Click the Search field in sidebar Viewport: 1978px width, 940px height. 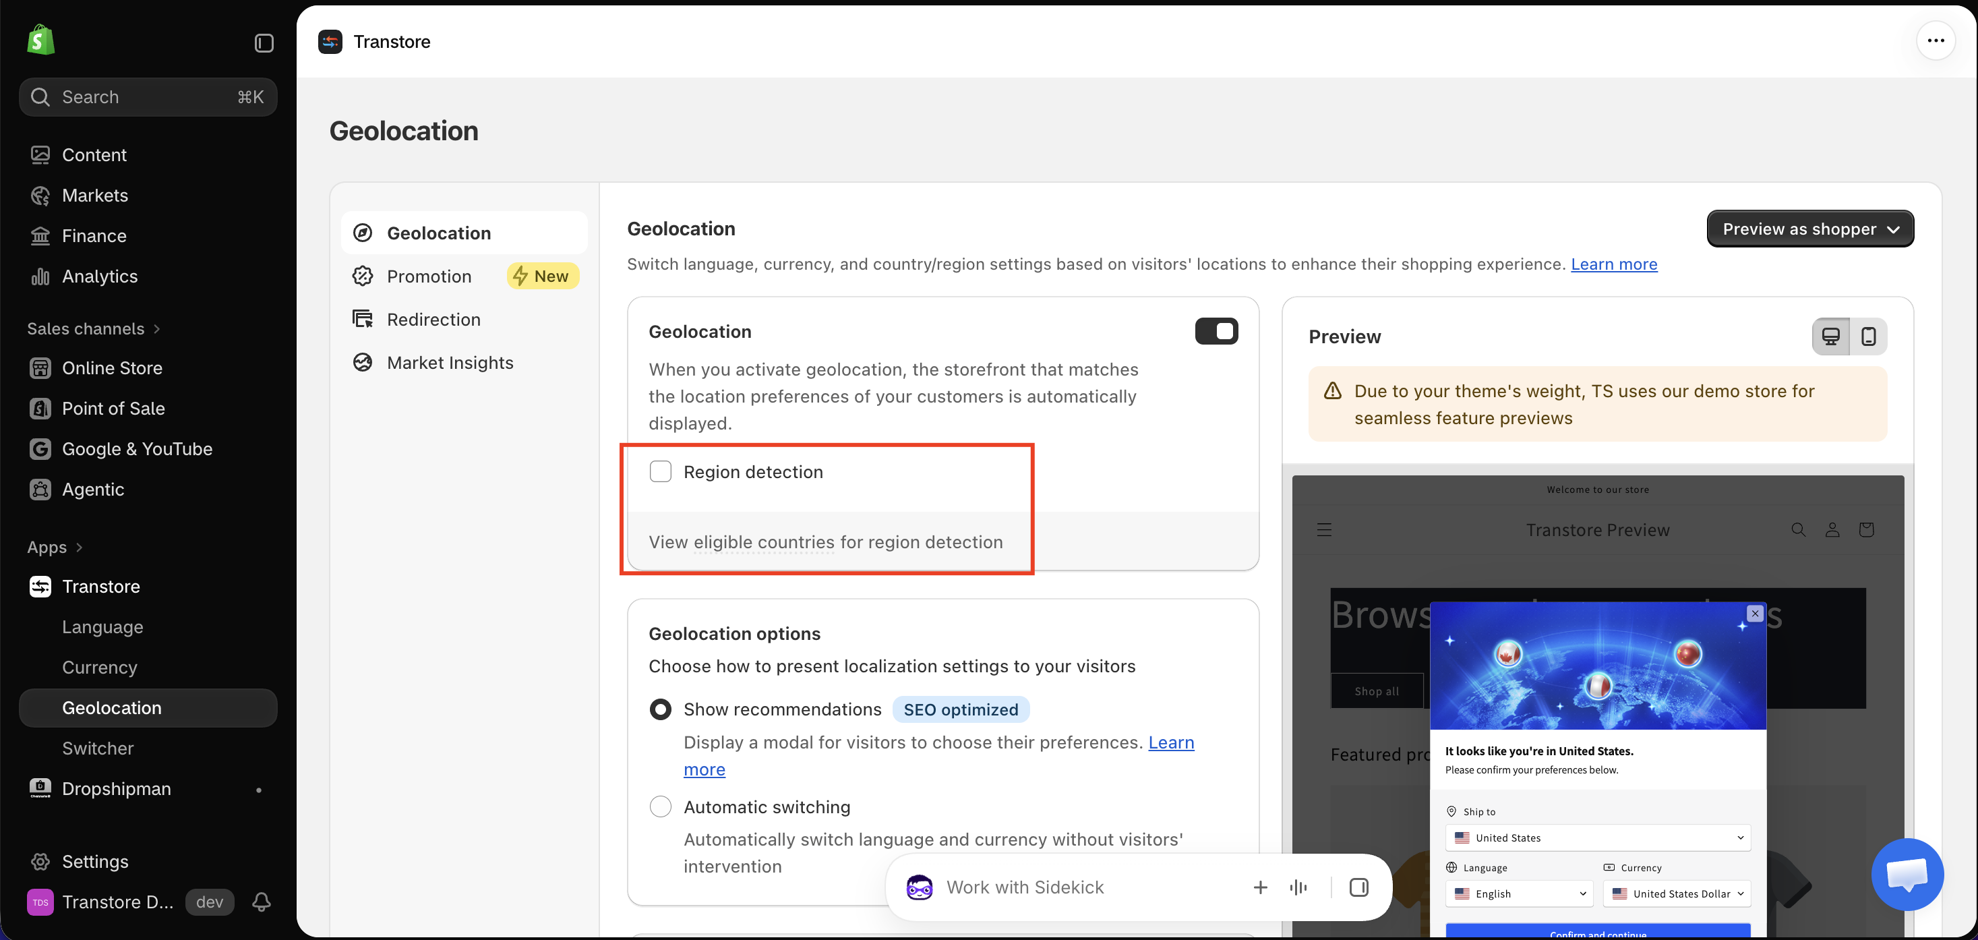148,97
